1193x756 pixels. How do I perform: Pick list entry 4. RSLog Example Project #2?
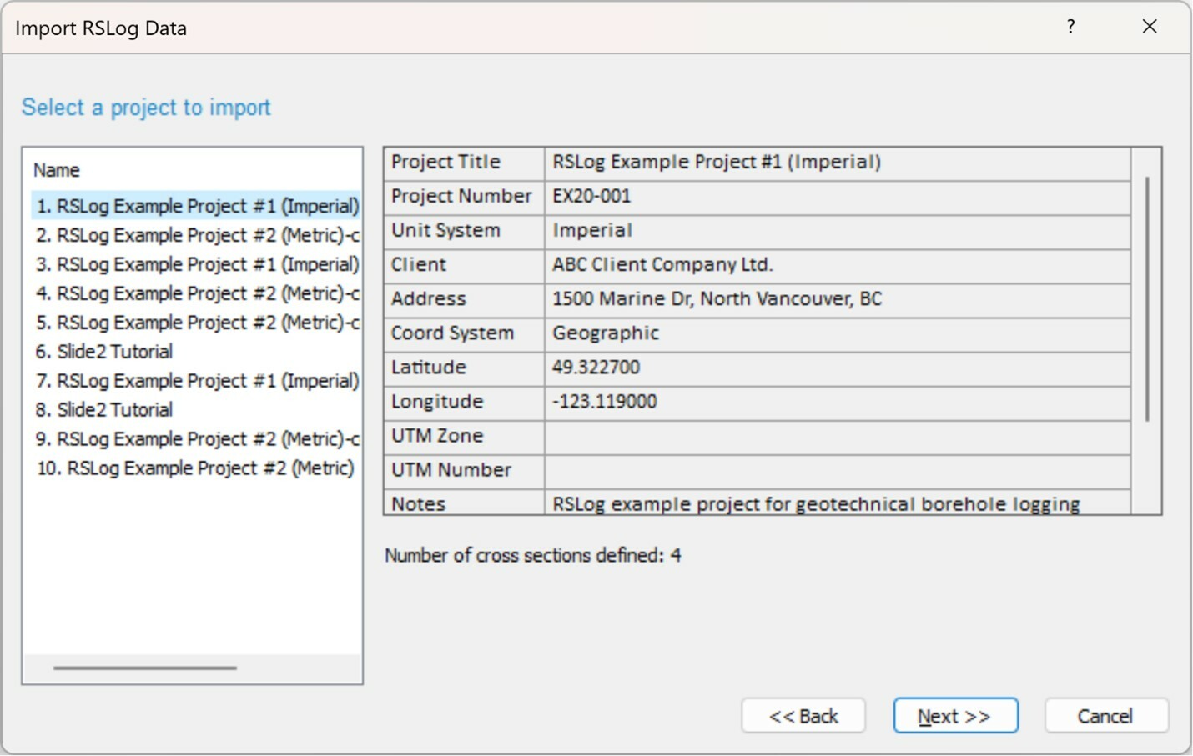pos(196,293)
